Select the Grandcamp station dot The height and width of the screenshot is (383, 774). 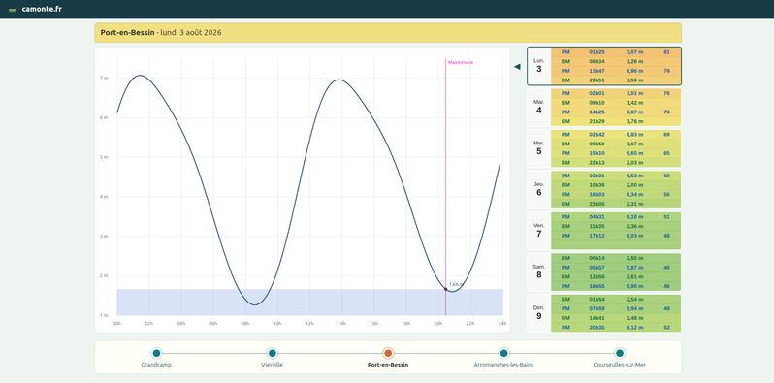click(x=156, y=353)
